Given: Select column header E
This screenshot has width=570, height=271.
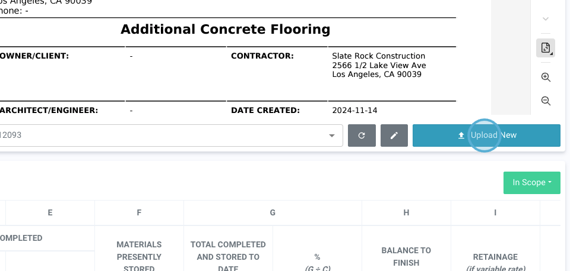Looking at the screenshot, I should click(x=50, y=213).
